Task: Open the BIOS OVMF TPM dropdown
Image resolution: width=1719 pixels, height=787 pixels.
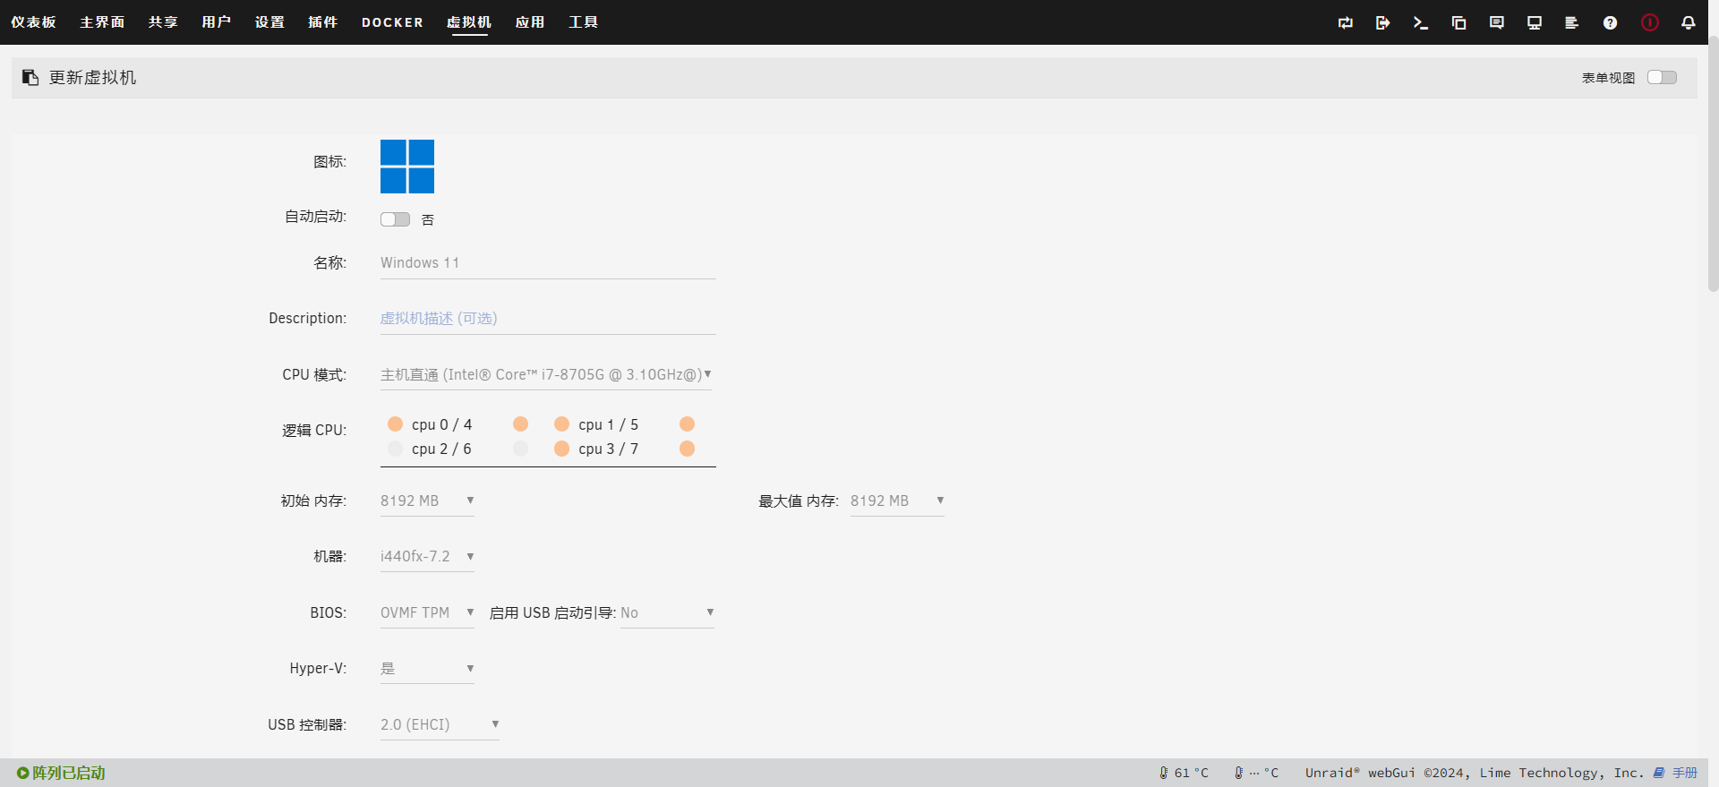Action: [x=427, y=613]
